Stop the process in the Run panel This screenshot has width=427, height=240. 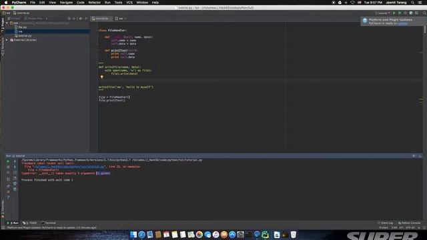[8, 167]
